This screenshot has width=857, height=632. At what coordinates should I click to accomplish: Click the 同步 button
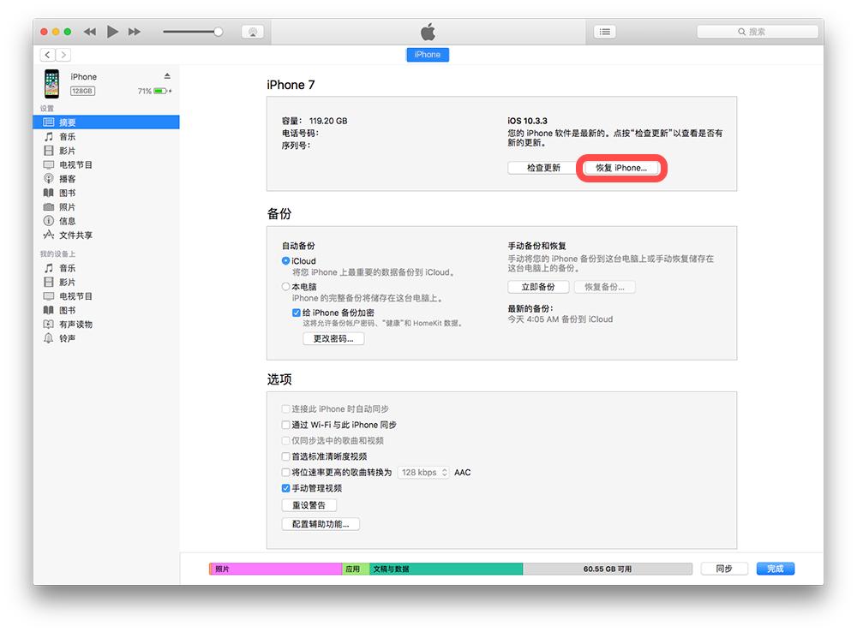[724, 569]
